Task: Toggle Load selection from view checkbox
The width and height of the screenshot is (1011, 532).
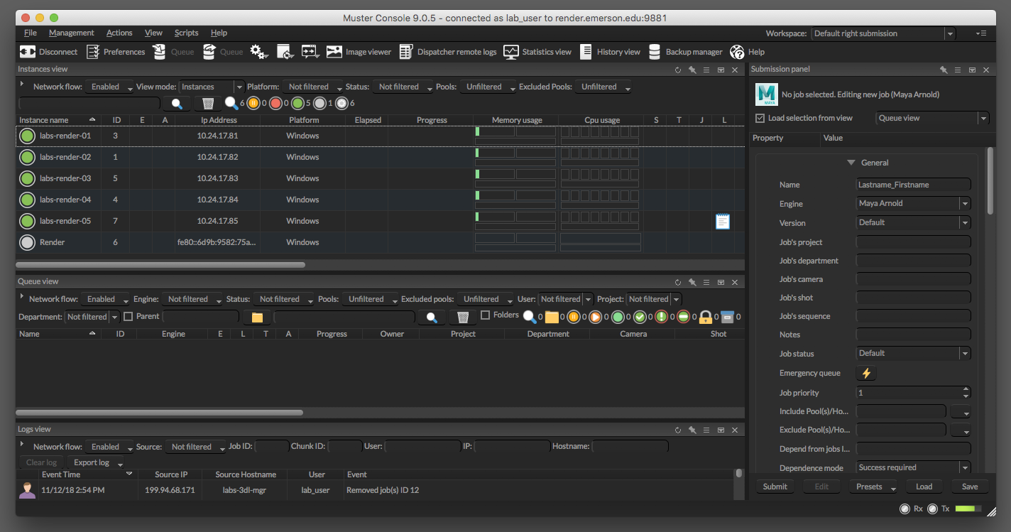Action: pos(760,118)
